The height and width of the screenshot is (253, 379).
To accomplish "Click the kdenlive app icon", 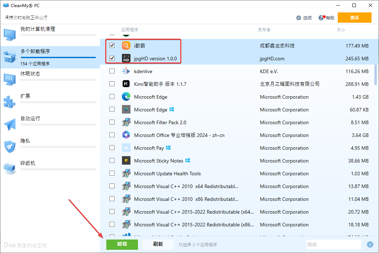I will click(x=126, y=71).
